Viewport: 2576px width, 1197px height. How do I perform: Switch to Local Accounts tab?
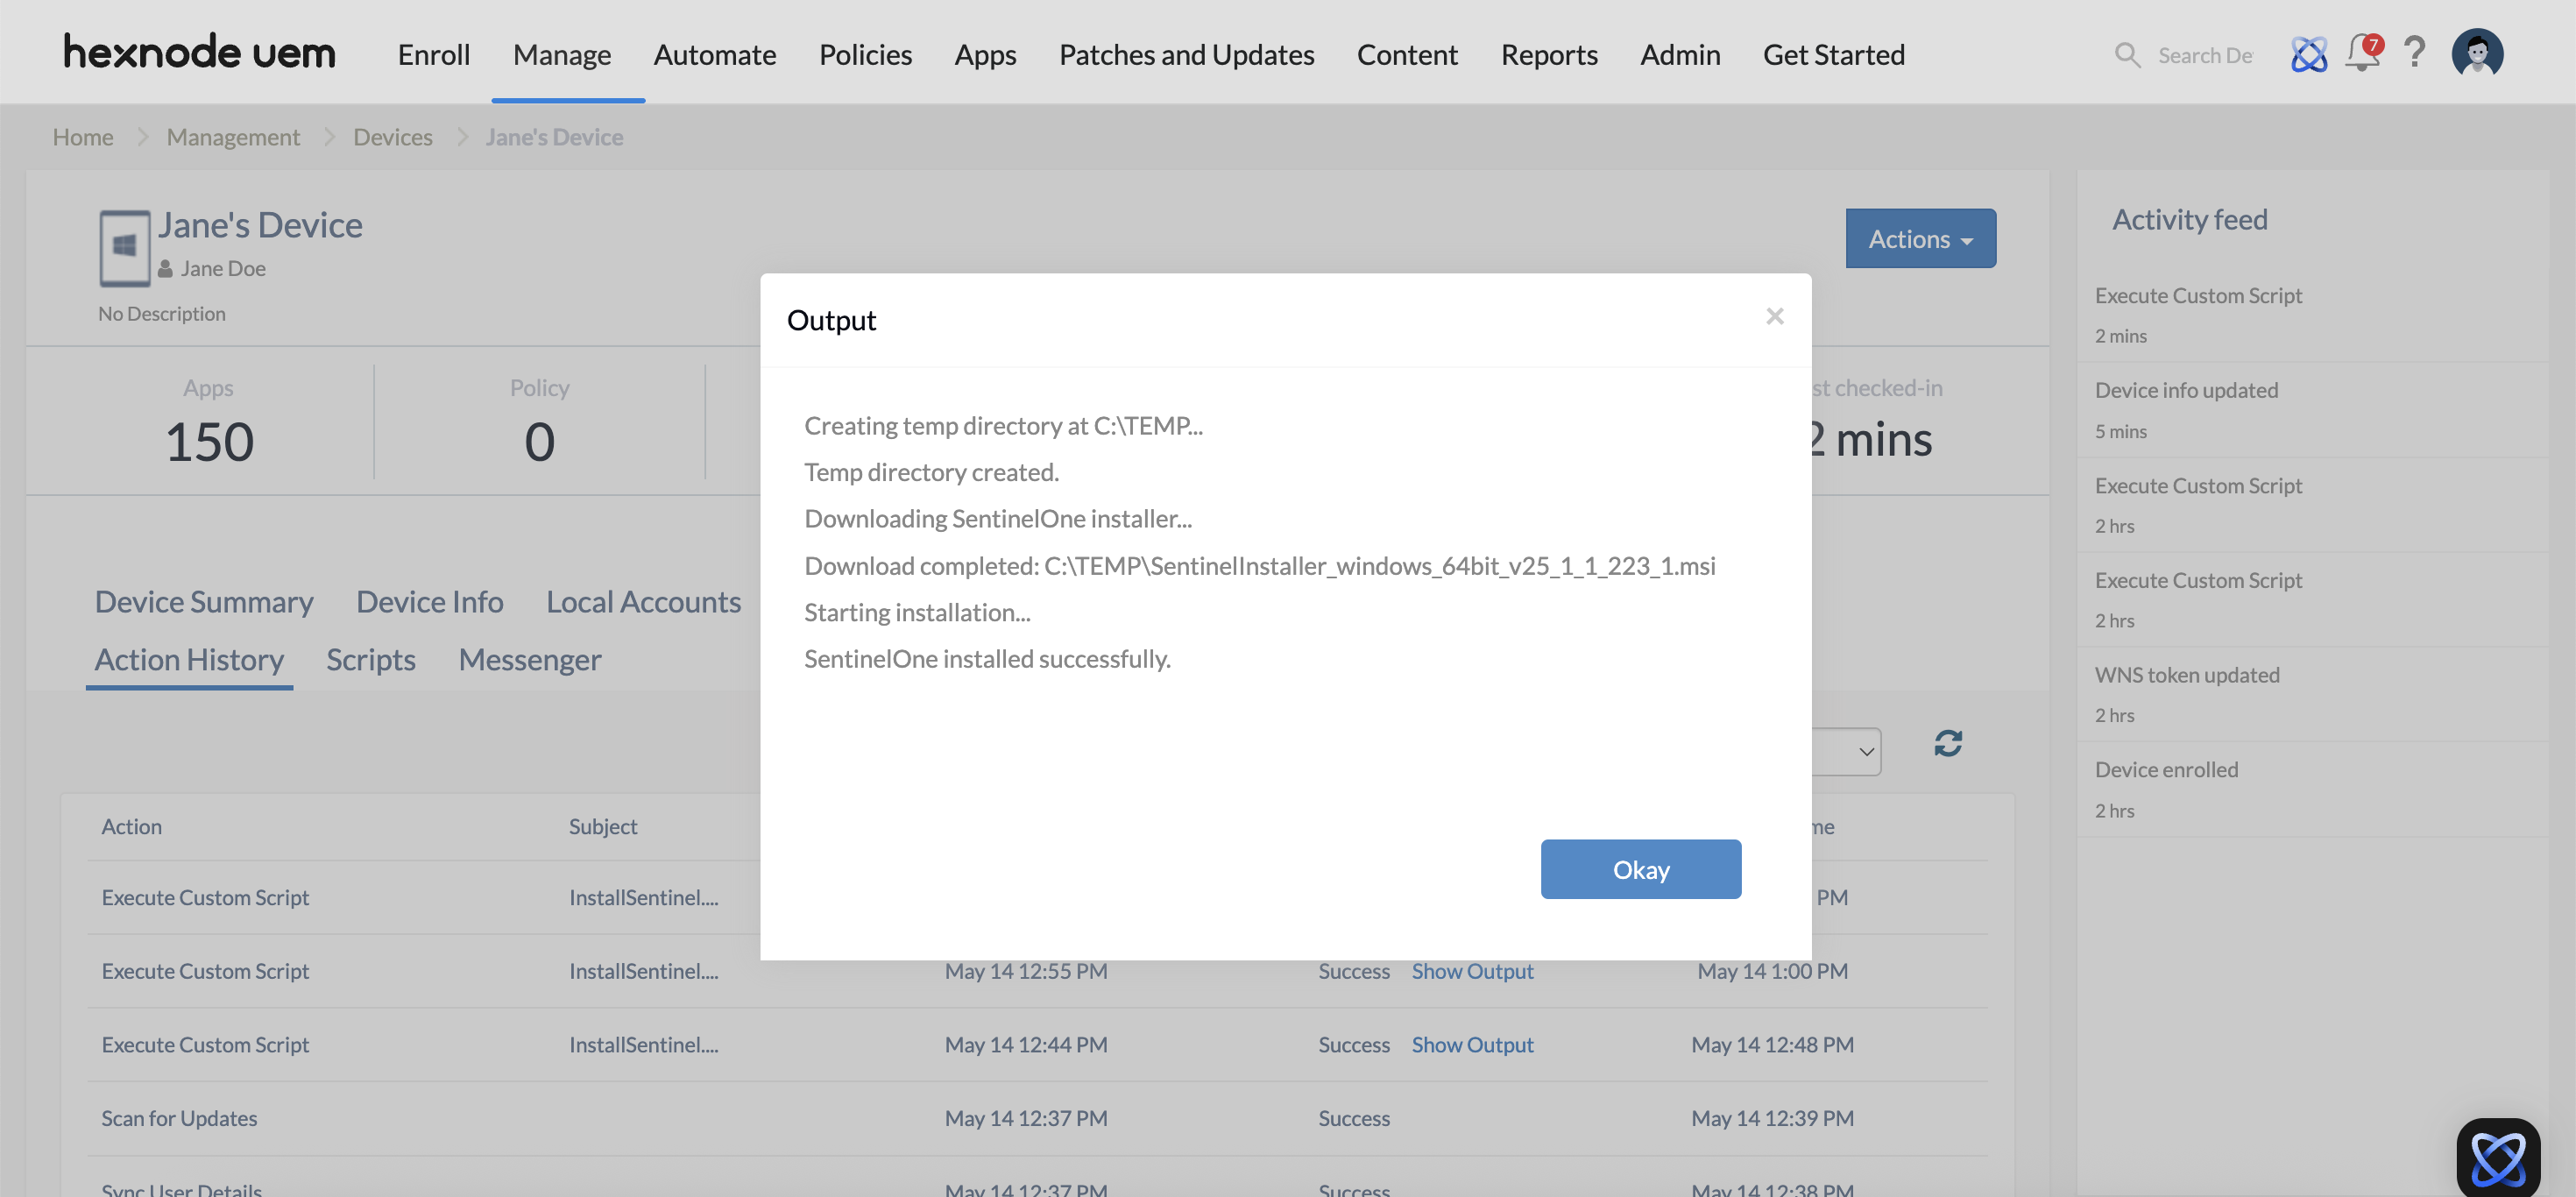pos(643,601)
